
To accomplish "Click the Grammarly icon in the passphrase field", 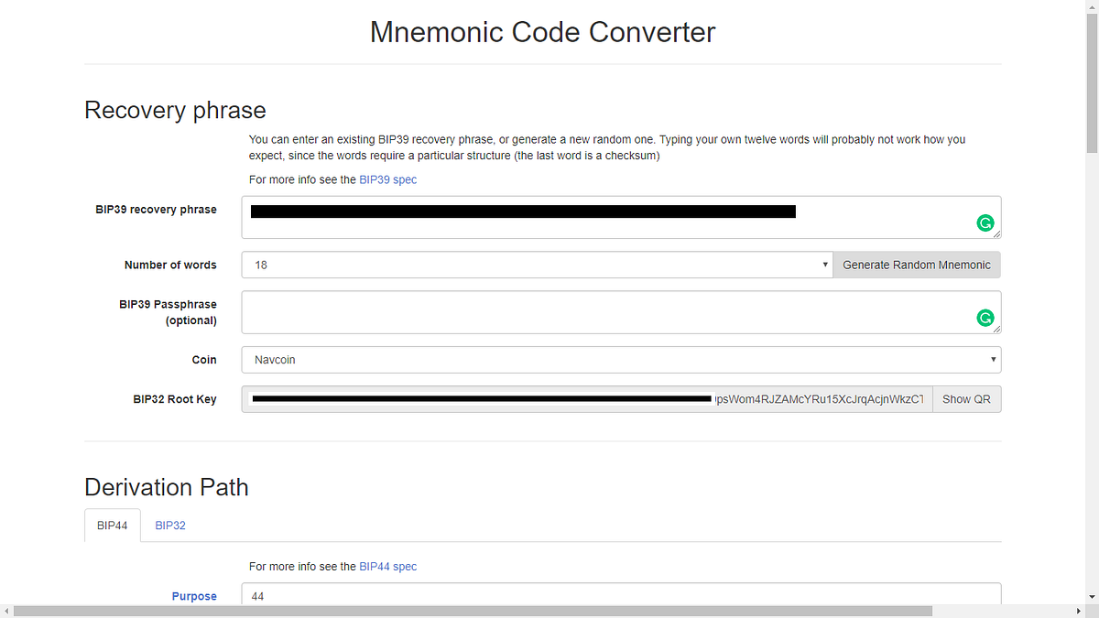I will click(x=985, y=317).
